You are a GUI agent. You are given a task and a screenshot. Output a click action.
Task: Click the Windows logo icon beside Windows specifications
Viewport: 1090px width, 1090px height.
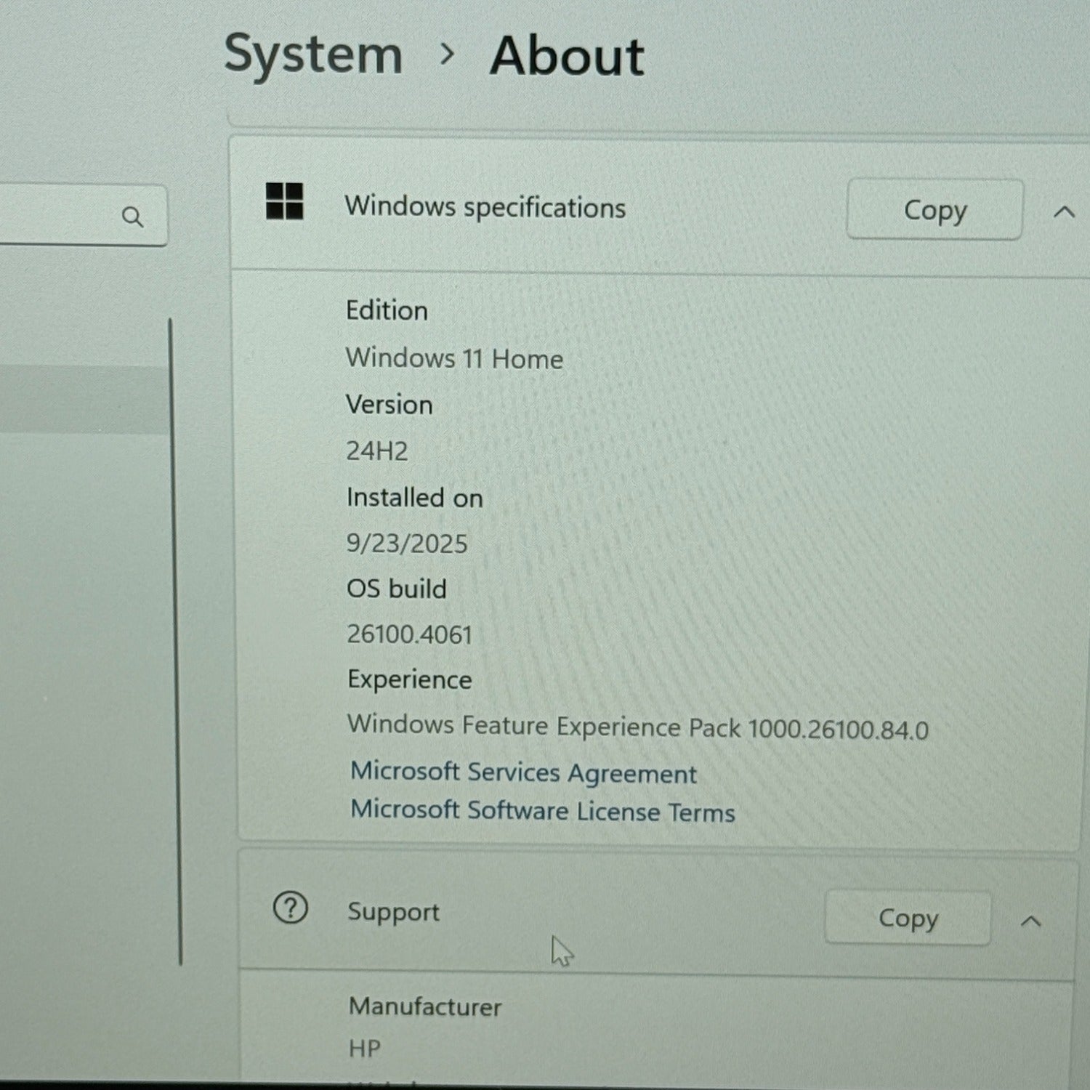pos(285,201)
